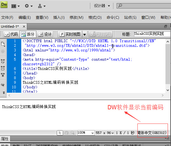Screen dimensions: 171x146
Task: Expand the 实时视图 options dropdown arrow
Action: tap(85, 34)
